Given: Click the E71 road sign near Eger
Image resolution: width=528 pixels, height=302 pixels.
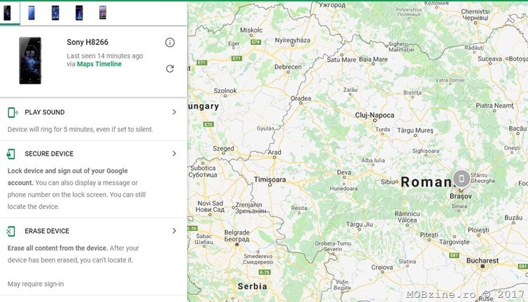Looking at the screenshot, I should [x=237, y=58].
